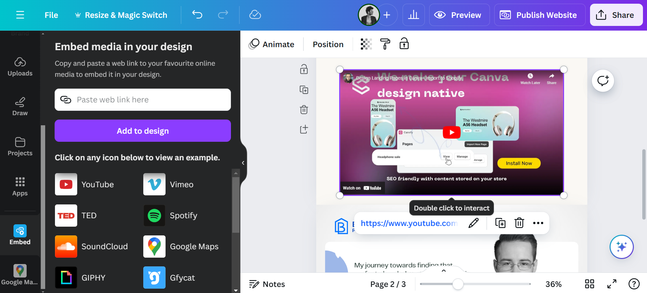Click Add to design button
647x293 pixels.
point(143,131)
